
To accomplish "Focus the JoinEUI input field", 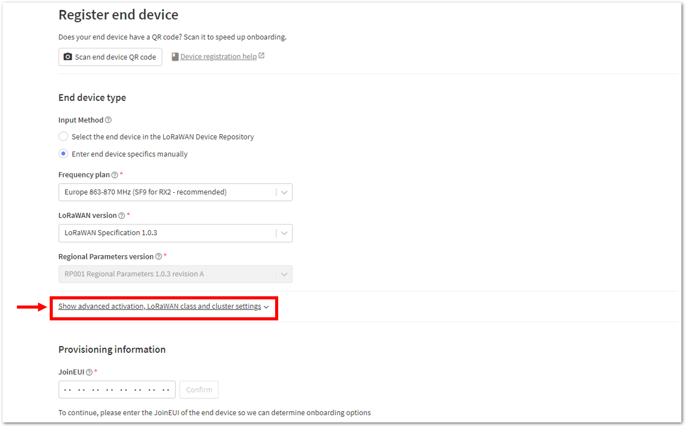I will click(117, 390).
